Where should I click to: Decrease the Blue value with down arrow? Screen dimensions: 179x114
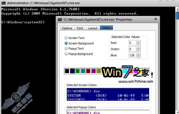click(x=138, y=56)
